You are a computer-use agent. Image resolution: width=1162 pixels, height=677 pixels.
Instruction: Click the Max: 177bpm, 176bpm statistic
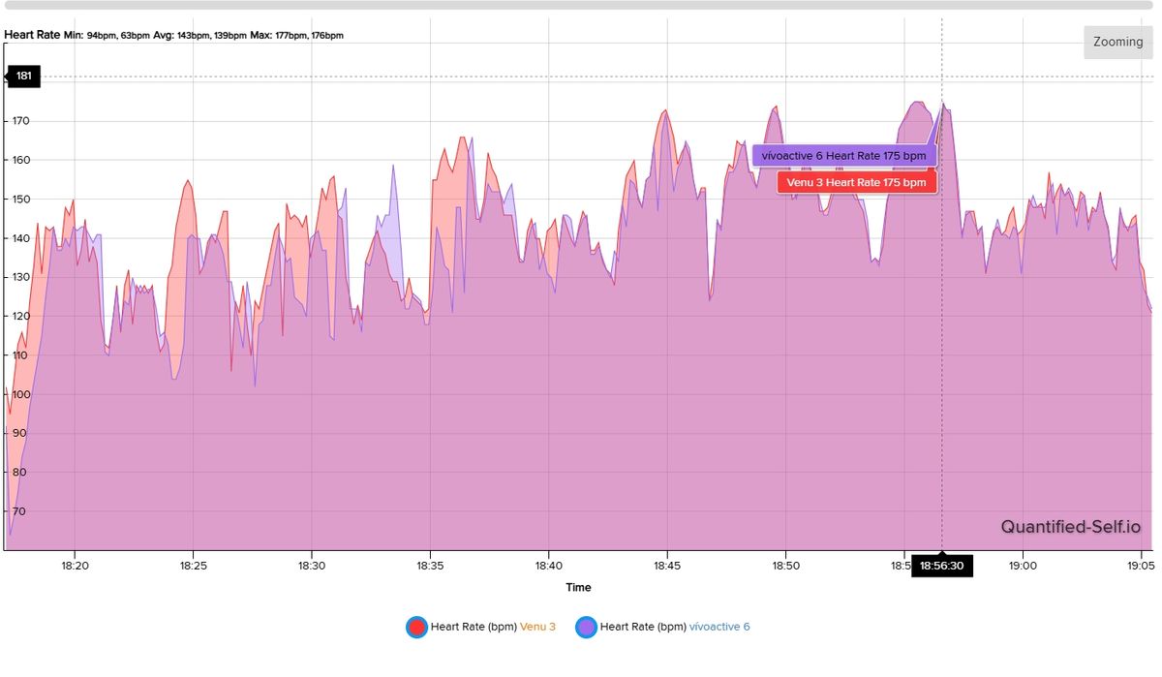[x=296, y=36]
